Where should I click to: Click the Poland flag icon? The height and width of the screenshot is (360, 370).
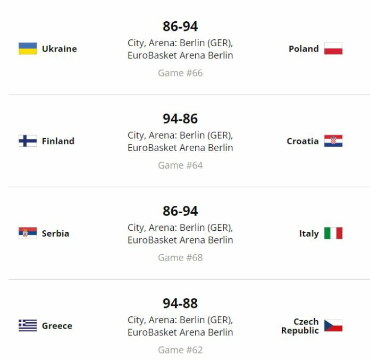coord(333,48)
